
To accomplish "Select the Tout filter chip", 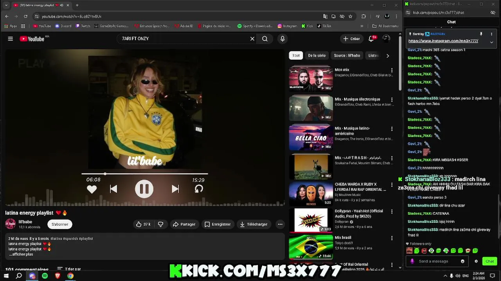I will pos(296,55).
